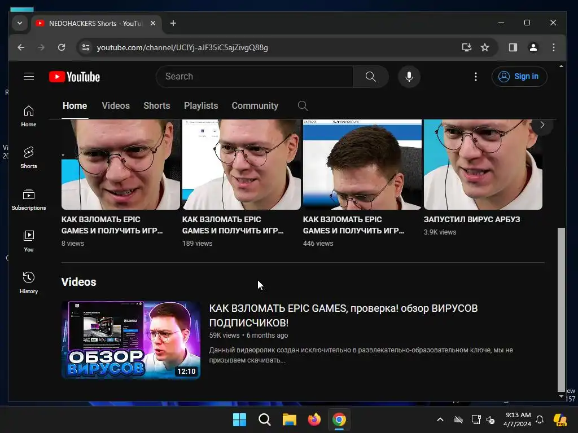
Task: Open ЗАПУСТИЛ ВИРУС АРБУЗ short
Action: click(x=483, y=164)
